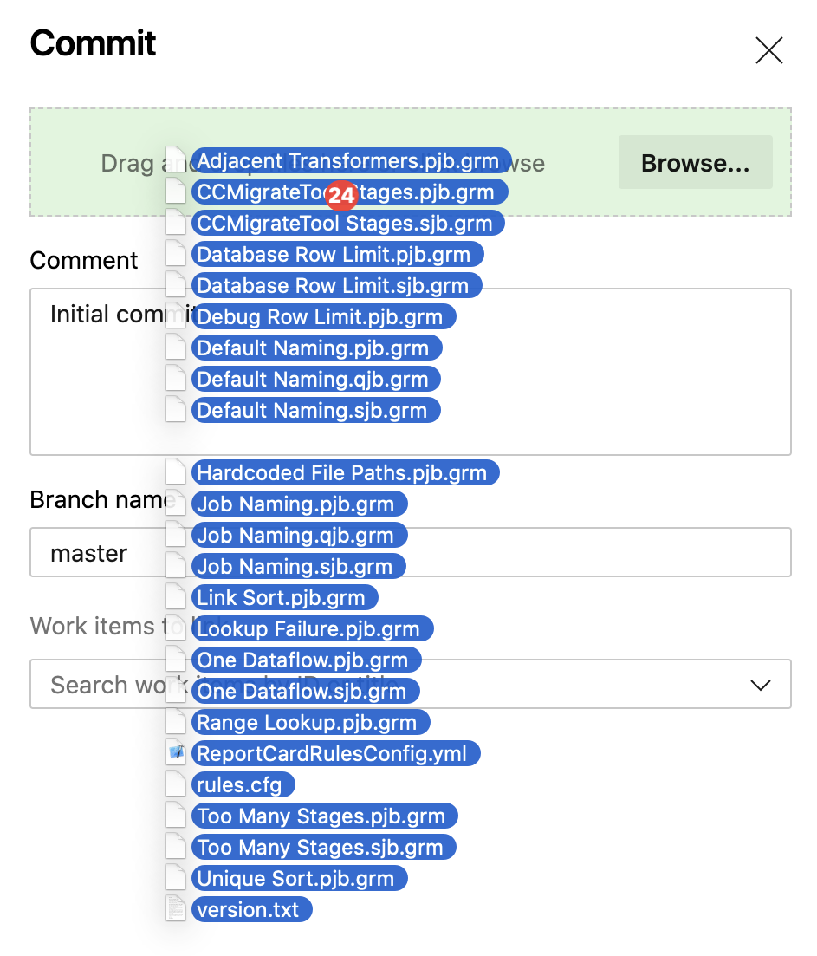The height and width of the screenshot is (956, 817).
Task: Click the Hardcoded File Paths.pjb.grm file icon
Action: pyautogui.click(x=176, y=472)
